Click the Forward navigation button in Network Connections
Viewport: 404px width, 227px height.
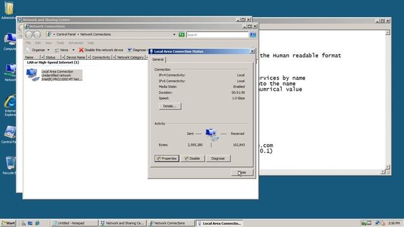click(x=37, y=35)
